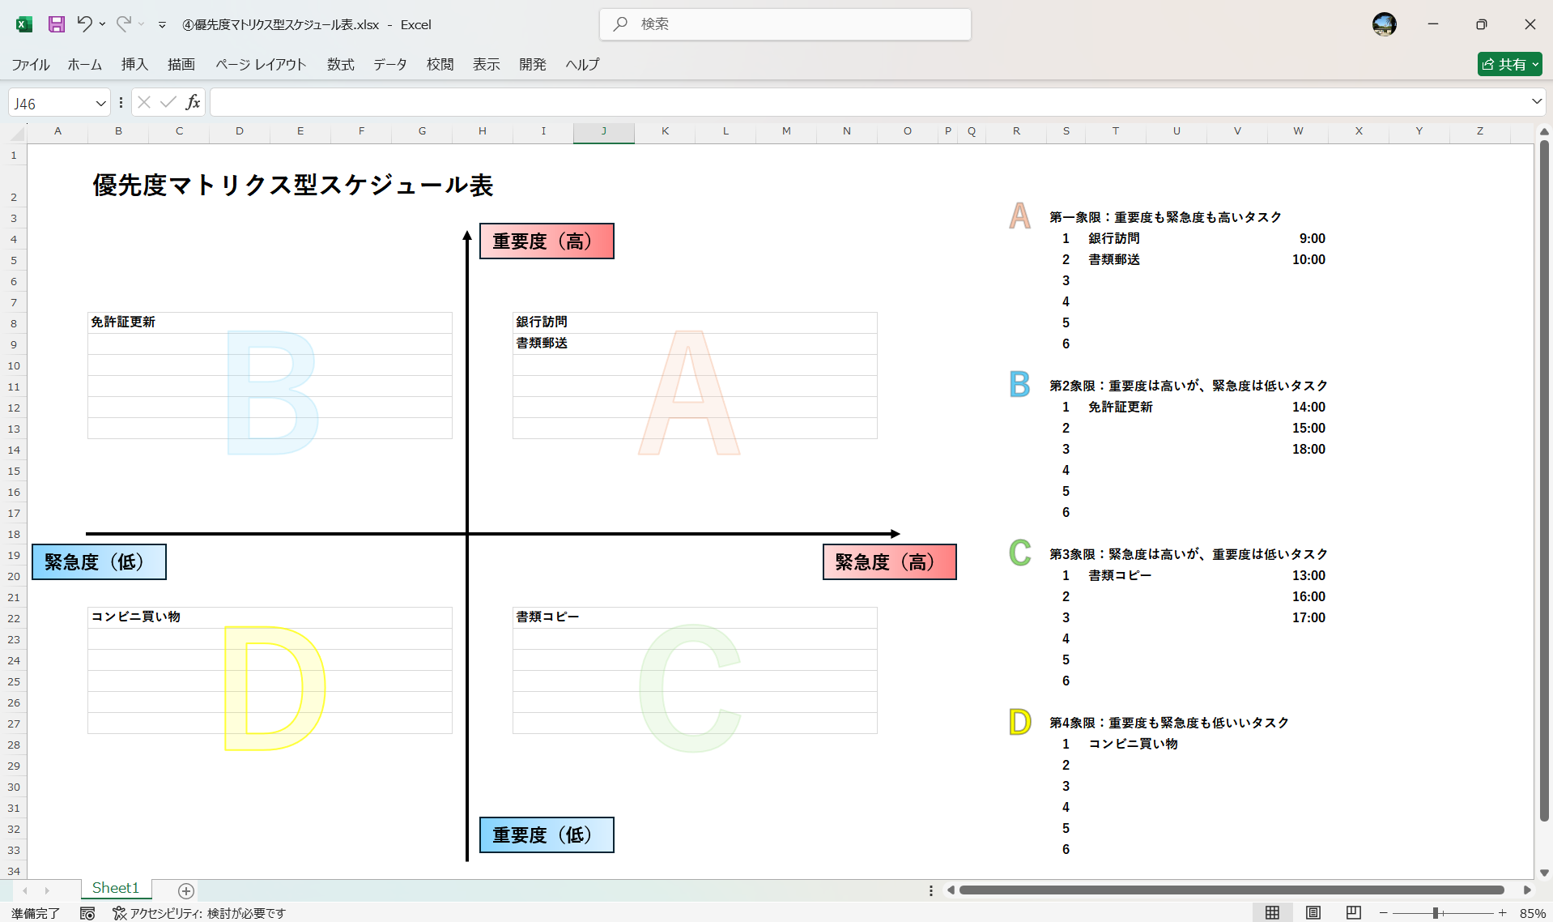Redo the last action
This screenshot has width=1553, height=922.
coord(123,24)
